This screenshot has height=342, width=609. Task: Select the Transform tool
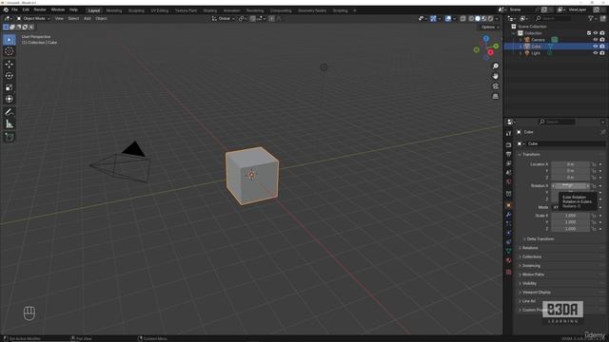(10, 99)
